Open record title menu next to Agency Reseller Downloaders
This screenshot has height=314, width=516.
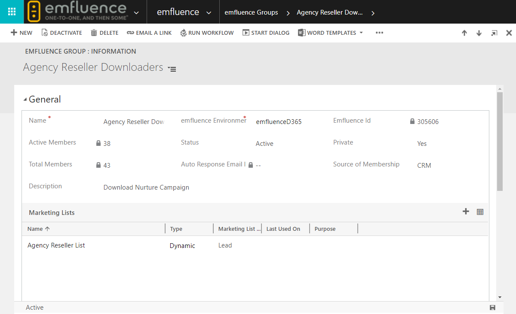(x=172, y=69)
